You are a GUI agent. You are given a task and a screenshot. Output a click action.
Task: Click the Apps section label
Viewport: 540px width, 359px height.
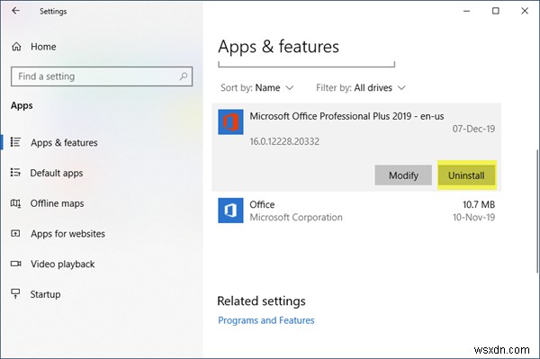pyautogui.click(x=22, y=105)
